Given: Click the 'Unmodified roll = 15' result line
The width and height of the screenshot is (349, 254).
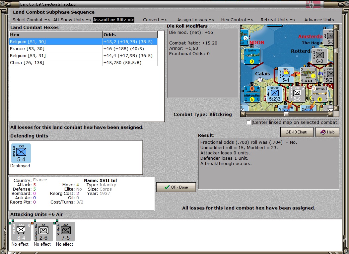Looking at the screenshot, I should tap(239, 147).
